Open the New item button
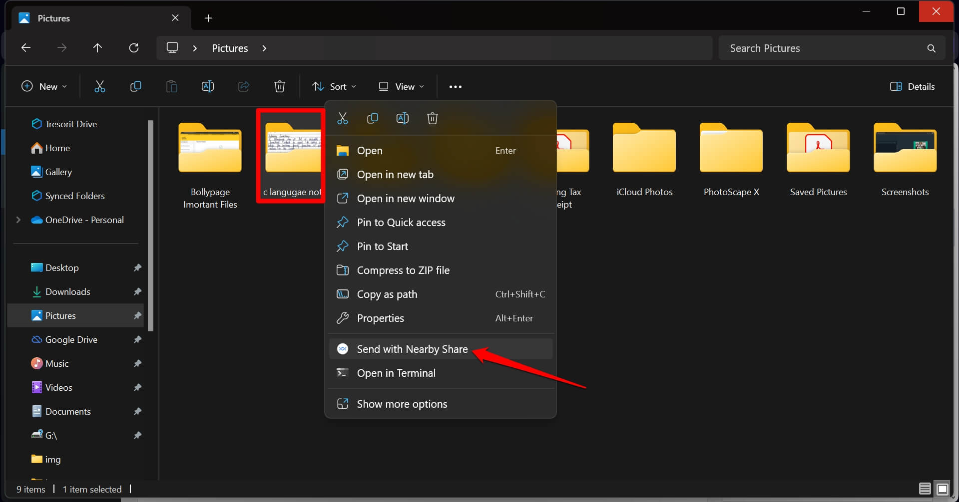Image resolution: width=959 pixels, height=502 pixels. click(x=44, y=87)
